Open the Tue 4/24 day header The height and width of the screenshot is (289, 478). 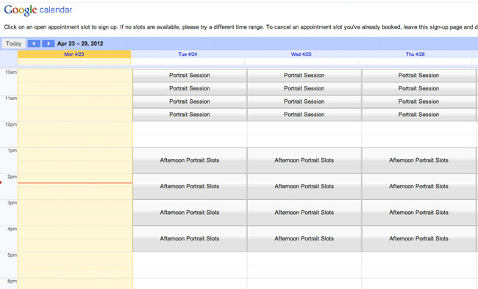click(x=188, y=54)
